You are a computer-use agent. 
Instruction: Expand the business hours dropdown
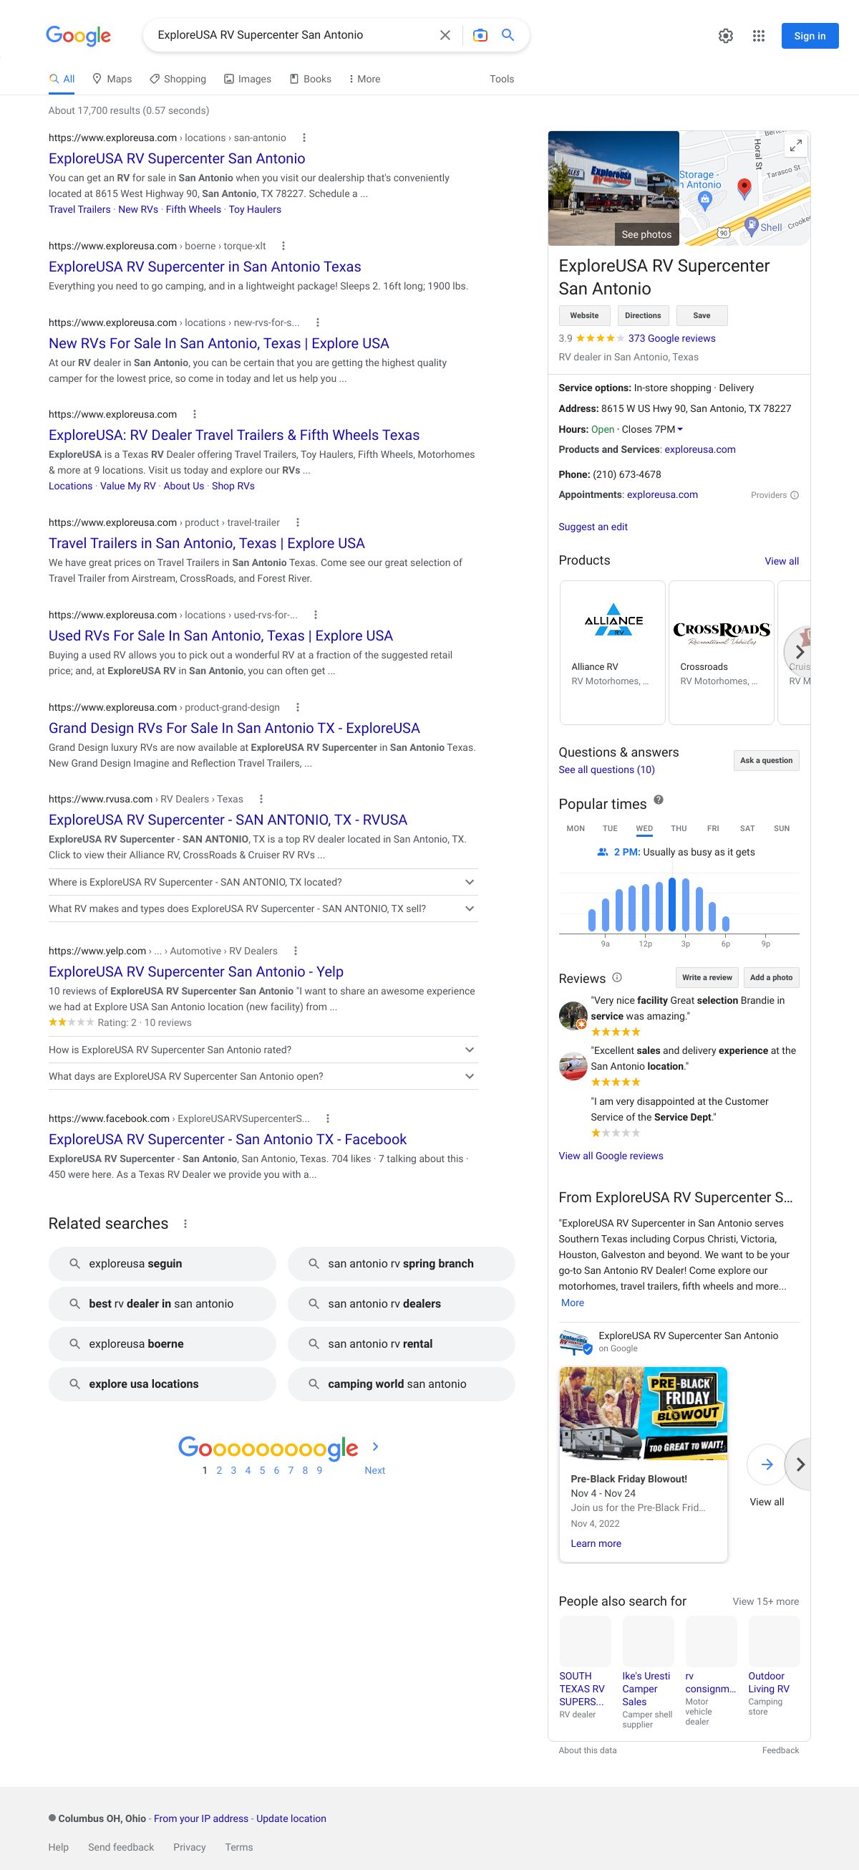pyautogui.click(x=680, y=430)
